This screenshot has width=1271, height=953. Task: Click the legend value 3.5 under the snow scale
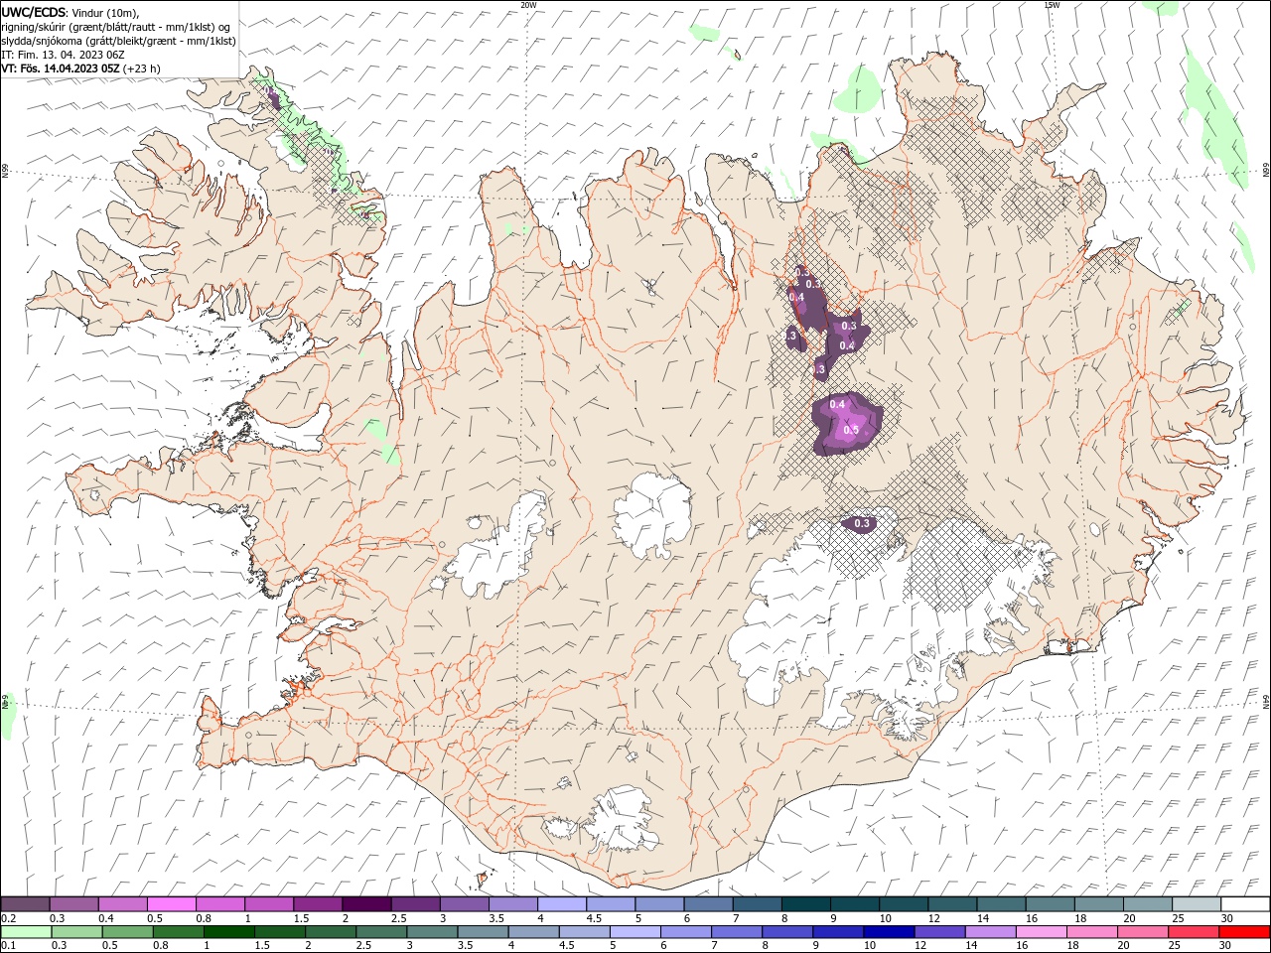click(x=495, y=918)
